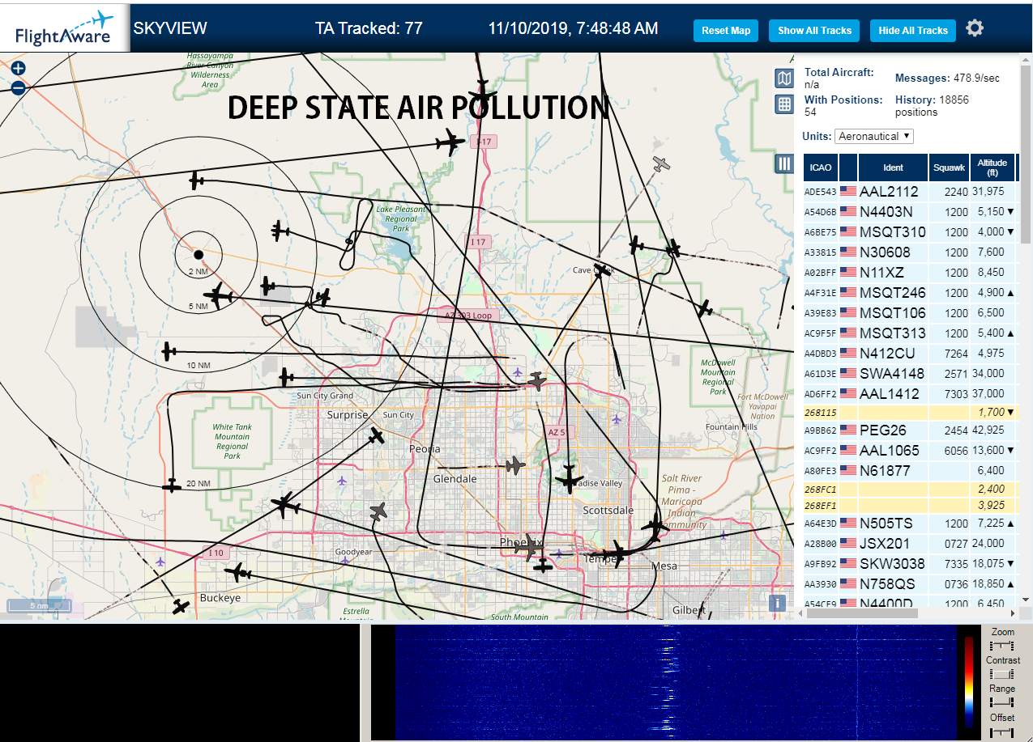
Task: Adjust the waterfall Offset slider
Action: click(x=1002, y=731)
